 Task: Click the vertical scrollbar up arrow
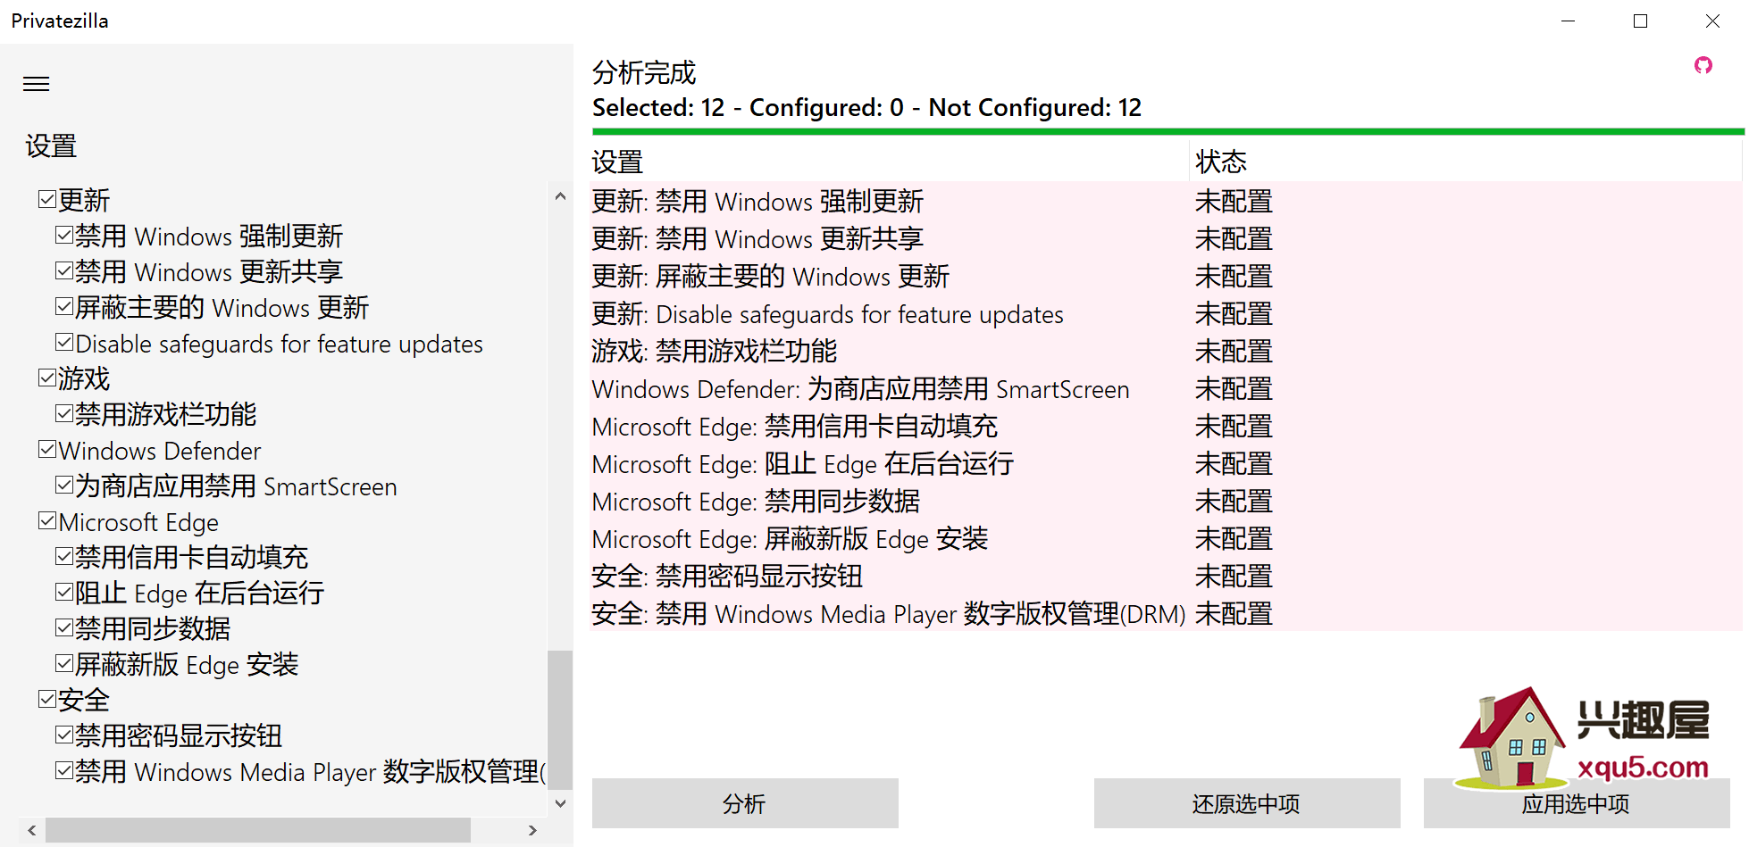[560, 196]
